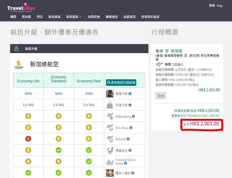
Task: Click Economy Flexi No-show fee coin icon
Action: point(89,127)
